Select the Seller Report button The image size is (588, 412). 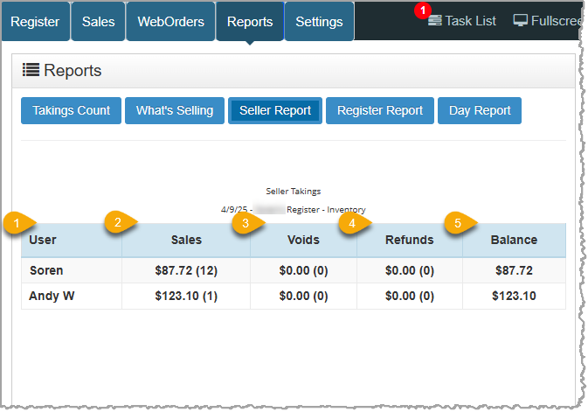(x=275, y=110)
